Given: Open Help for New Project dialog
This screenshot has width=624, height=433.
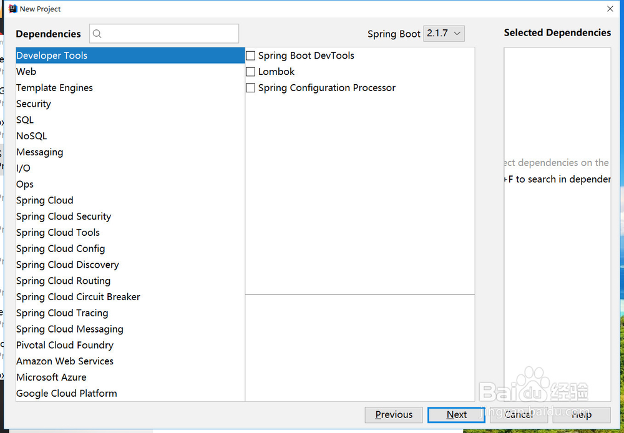Looking at the screenshot, I should [582, 415].
